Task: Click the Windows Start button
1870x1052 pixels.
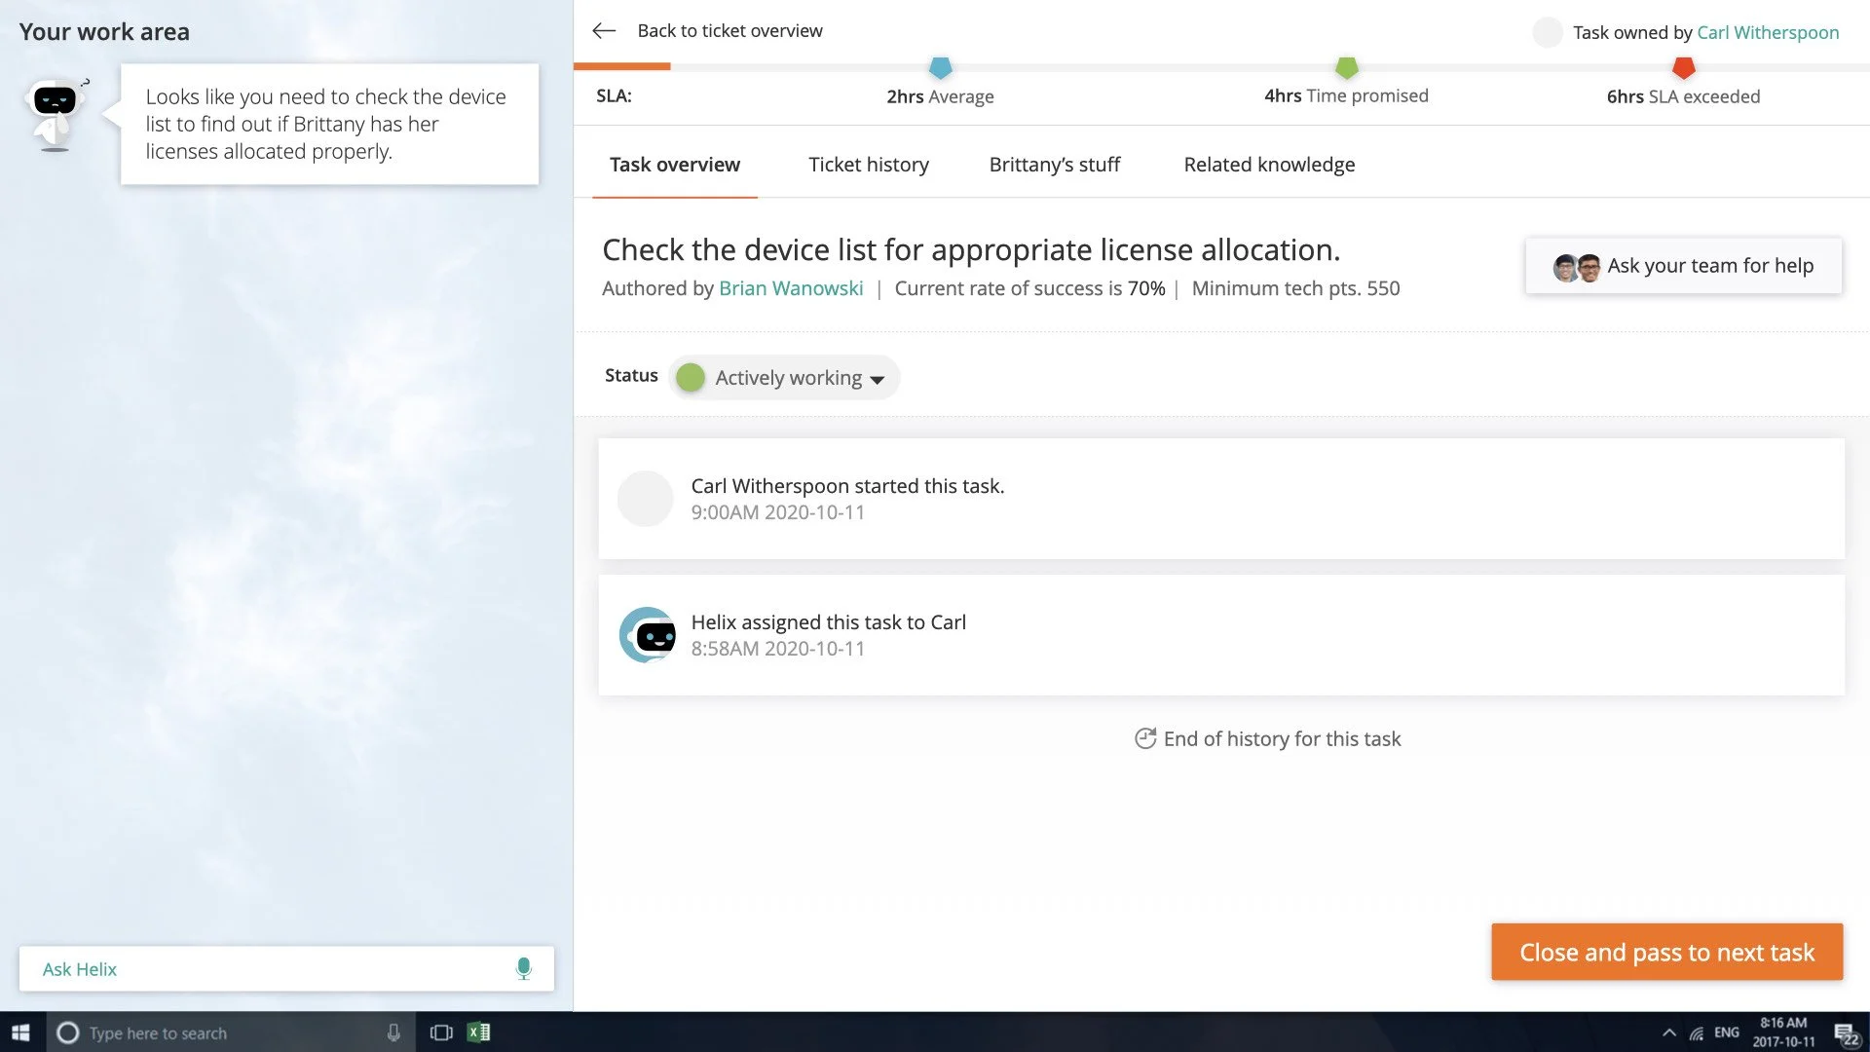Action: 21,1033
